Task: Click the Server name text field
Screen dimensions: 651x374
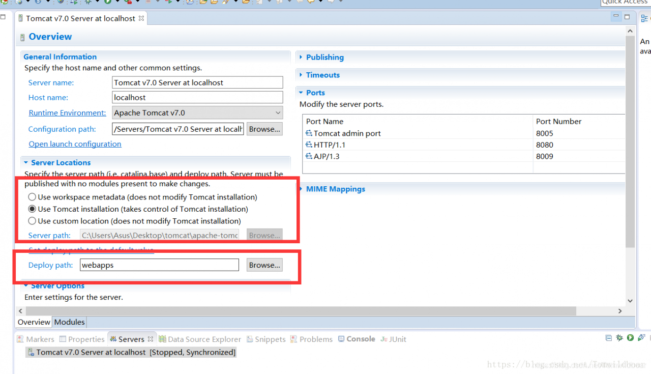Action: click(x=197, y=82)
